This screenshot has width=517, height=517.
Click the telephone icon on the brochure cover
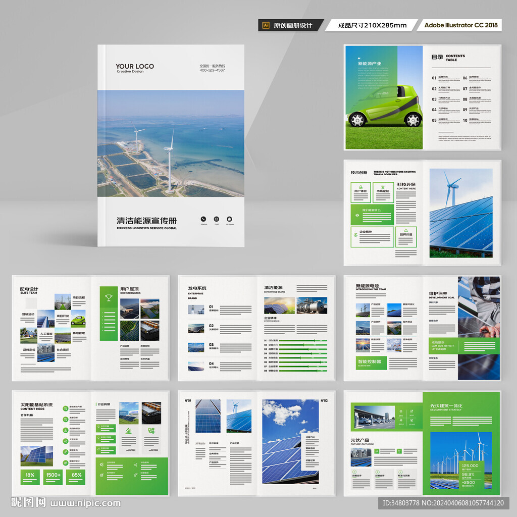(x=203, y=219)
